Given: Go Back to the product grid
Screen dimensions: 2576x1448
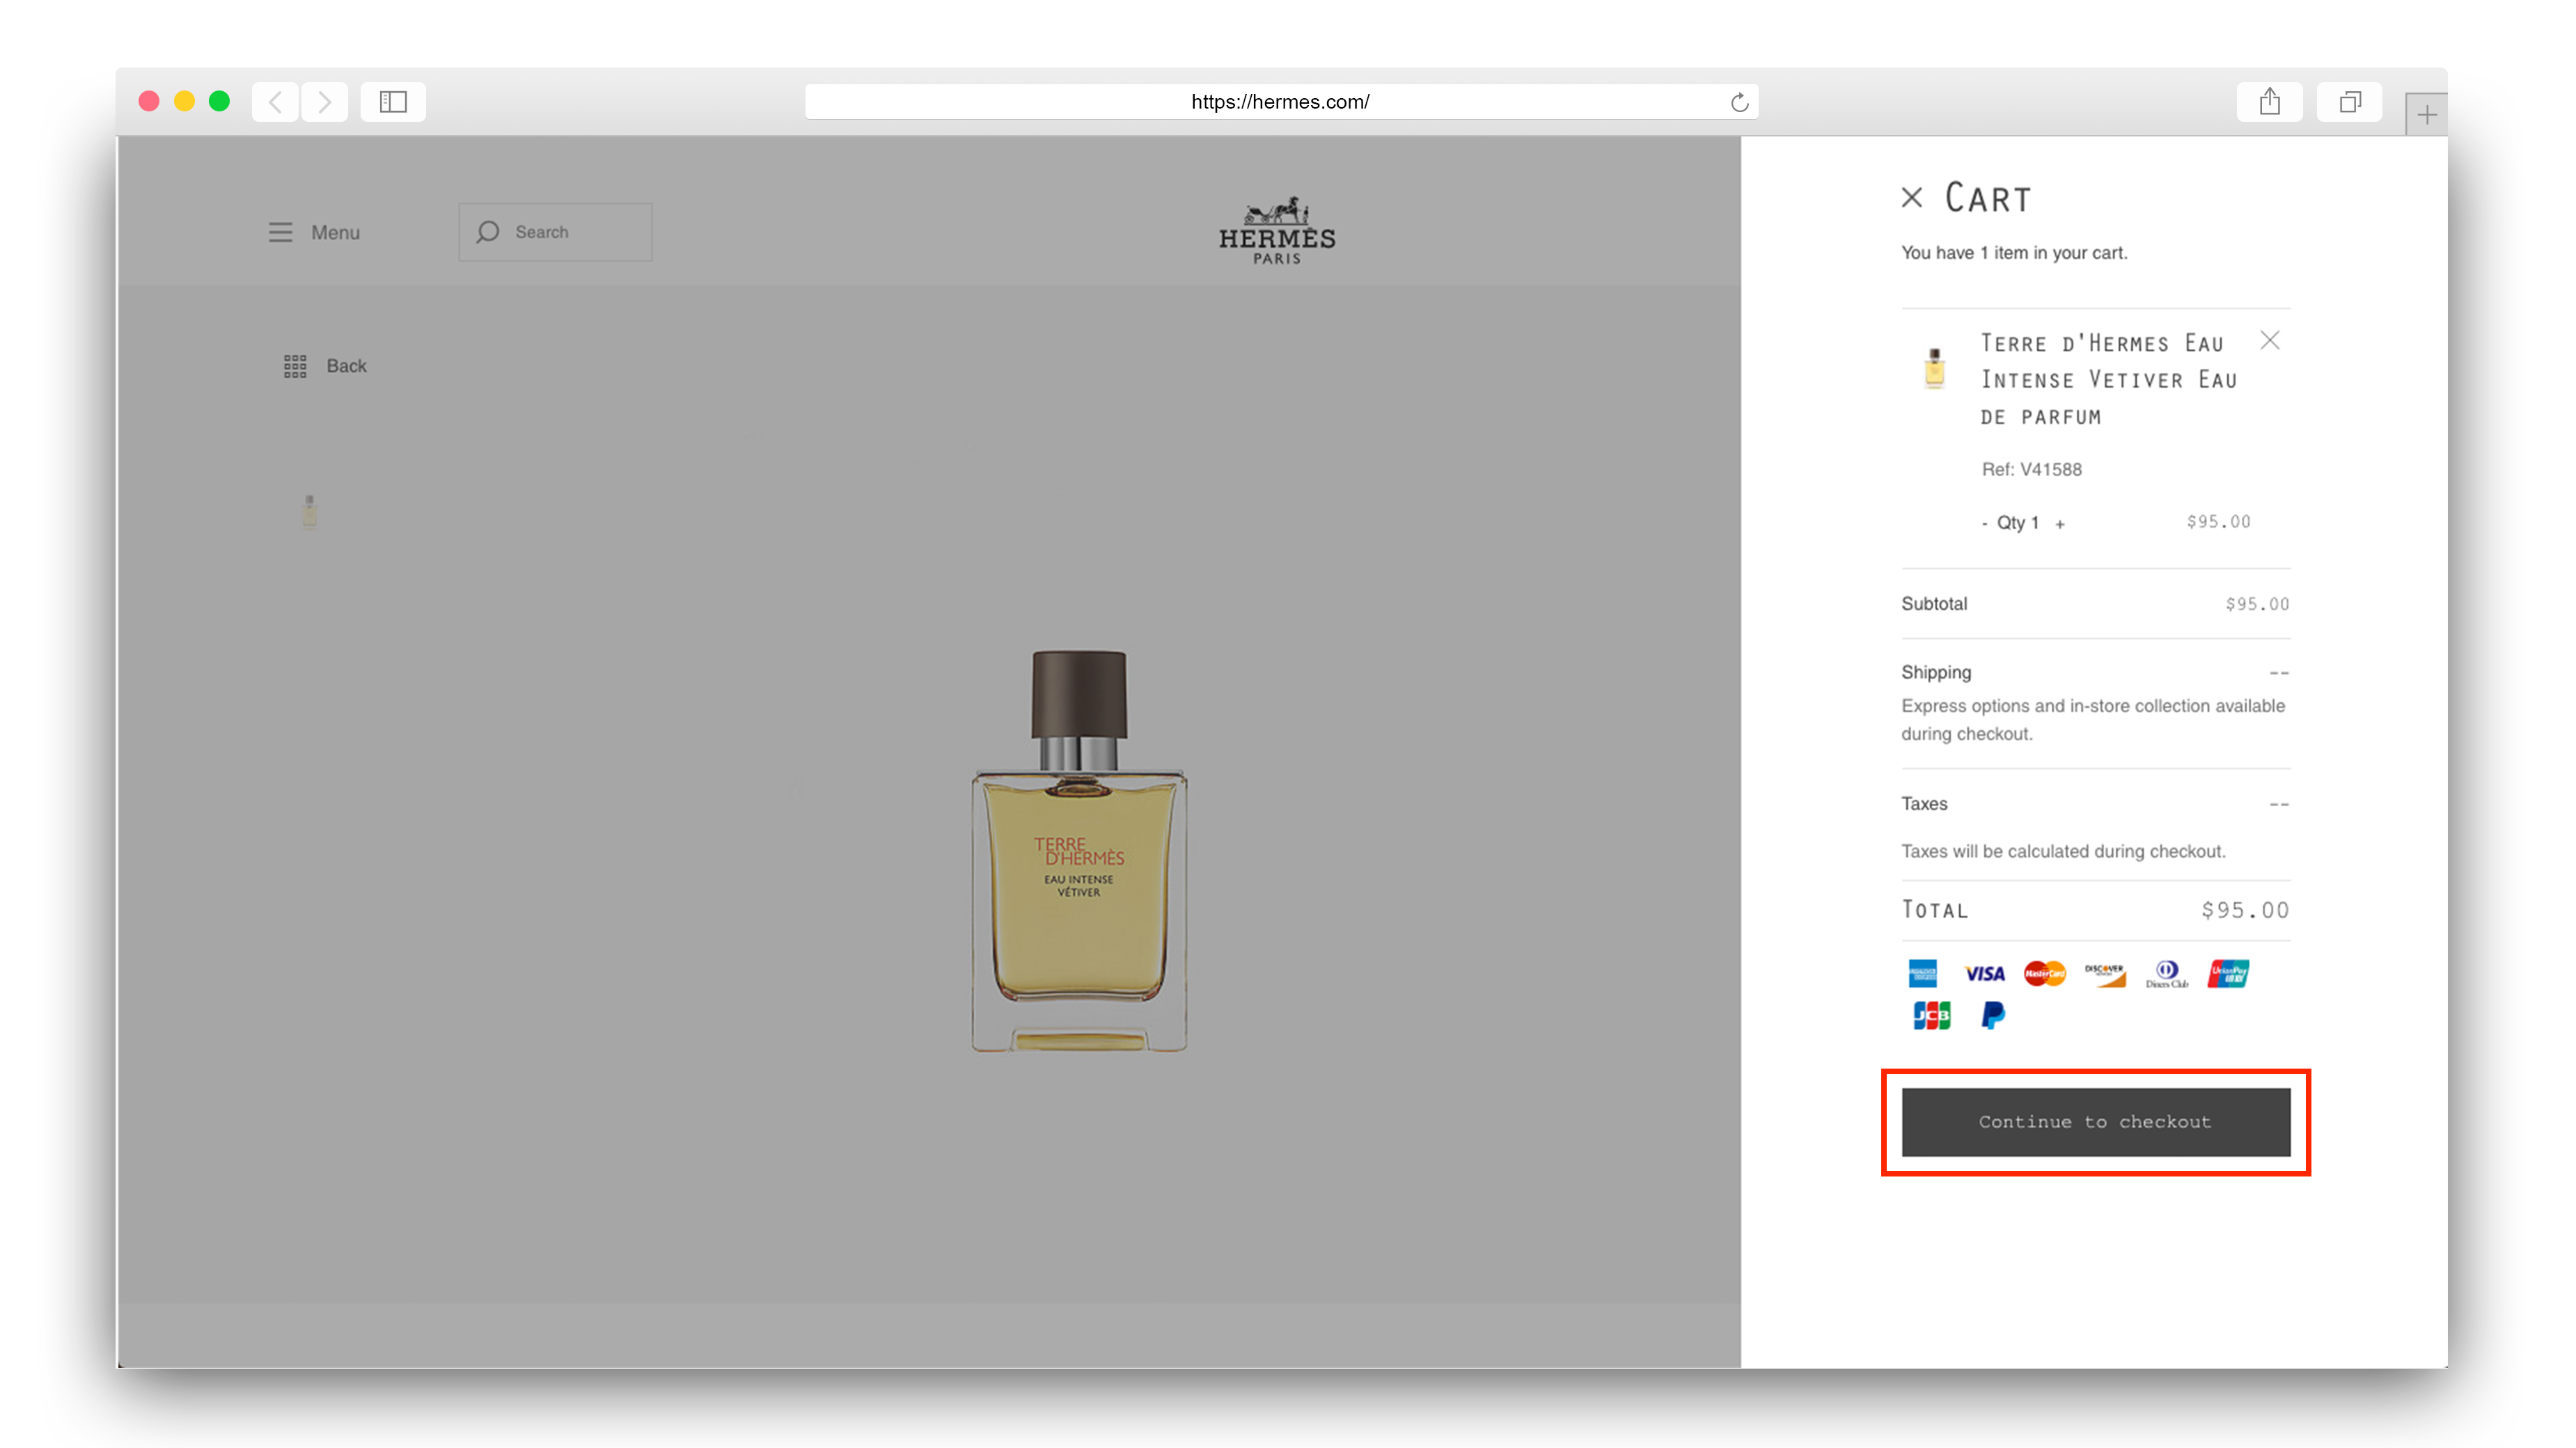Looking at the screenshot, I should pos(325,366).
